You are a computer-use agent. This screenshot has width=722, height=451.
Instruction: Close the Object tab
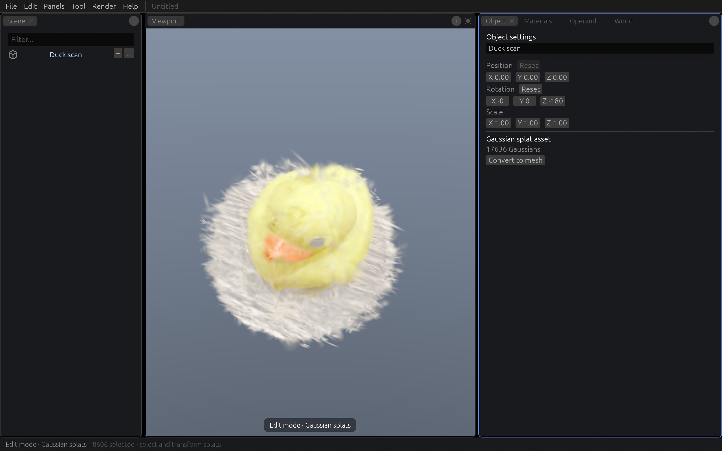tap(512, 21)
